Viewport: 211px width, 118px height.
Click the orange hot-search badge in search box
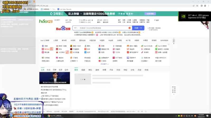pos(130,28)
